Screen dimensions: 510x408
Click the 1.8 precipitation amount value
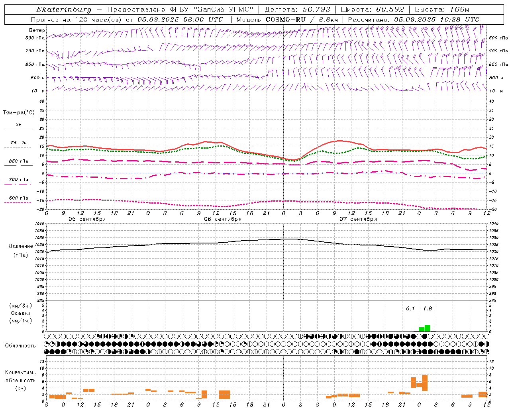pos(428,309)
